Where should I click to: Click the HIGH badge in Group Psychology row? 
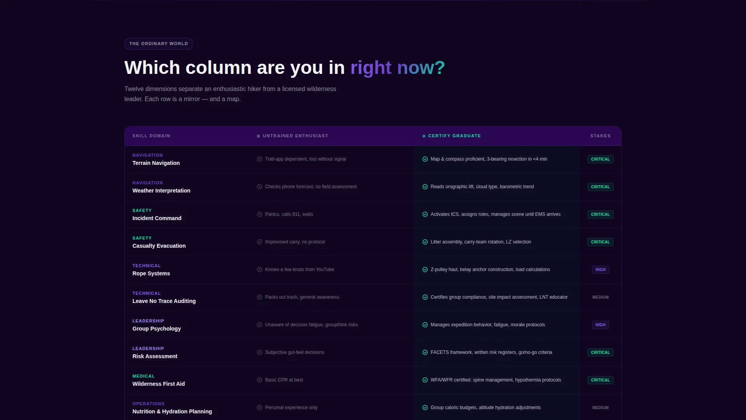coord(600,325)
